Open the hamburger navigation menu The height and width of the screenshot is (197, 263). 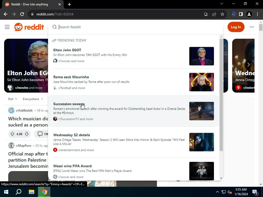(x=7, y=27)
